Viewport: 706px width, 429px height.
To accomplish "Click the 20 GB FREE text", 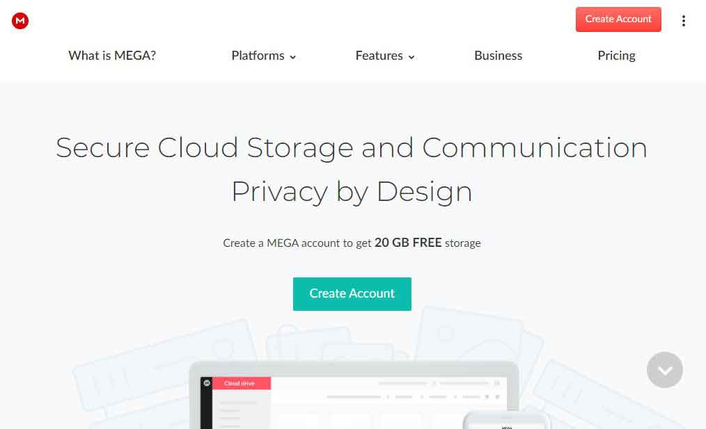I will tap(407, 243).
